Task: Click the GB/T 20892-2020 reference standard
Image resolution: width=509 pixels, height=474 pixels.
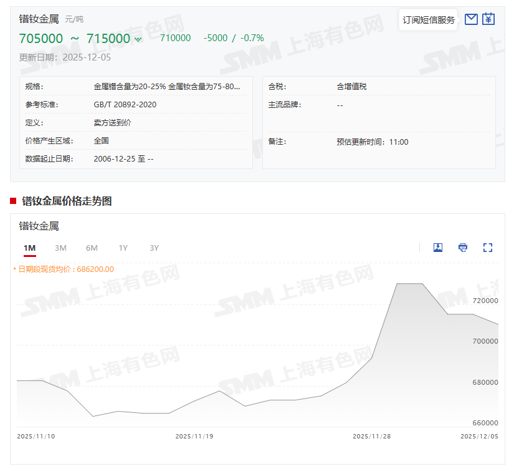Action: click(x=125, y=105)
